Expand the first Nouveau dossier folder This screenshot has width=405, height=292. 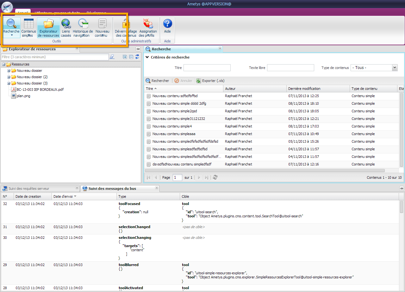[9, 71]
